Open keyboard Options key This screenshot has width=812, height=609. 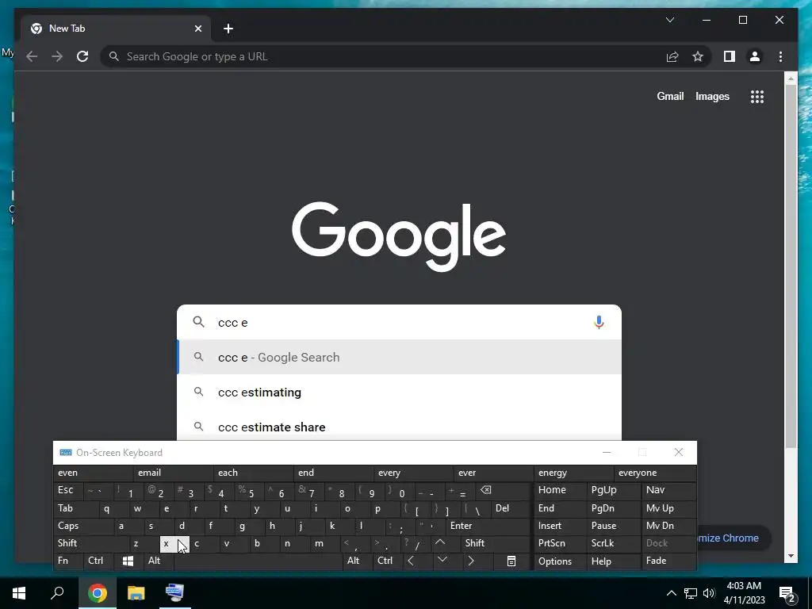(x=561, y=561)
